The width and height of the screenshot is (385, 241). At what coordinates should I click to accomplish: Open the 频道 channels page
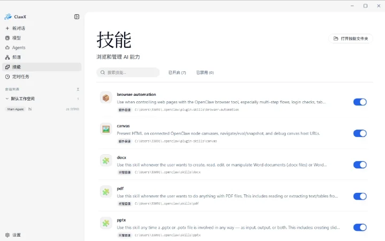[42, 57]
